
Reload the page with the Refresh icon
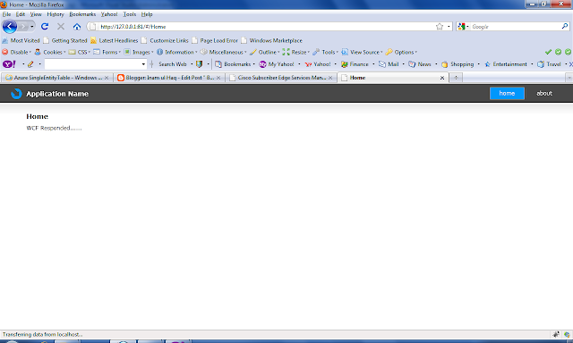point(45,26)
